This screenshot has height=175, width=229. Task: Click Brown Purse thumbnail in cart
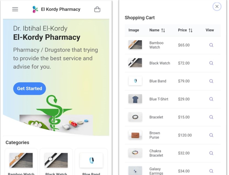point(135,135)
